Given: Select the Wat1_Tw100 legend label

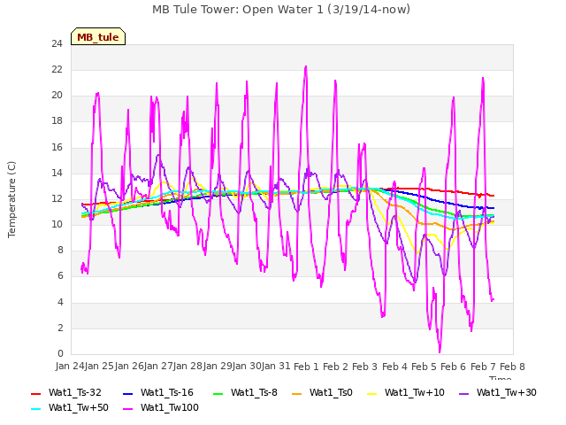Looking at the screenshot, I should pos(170,408).
